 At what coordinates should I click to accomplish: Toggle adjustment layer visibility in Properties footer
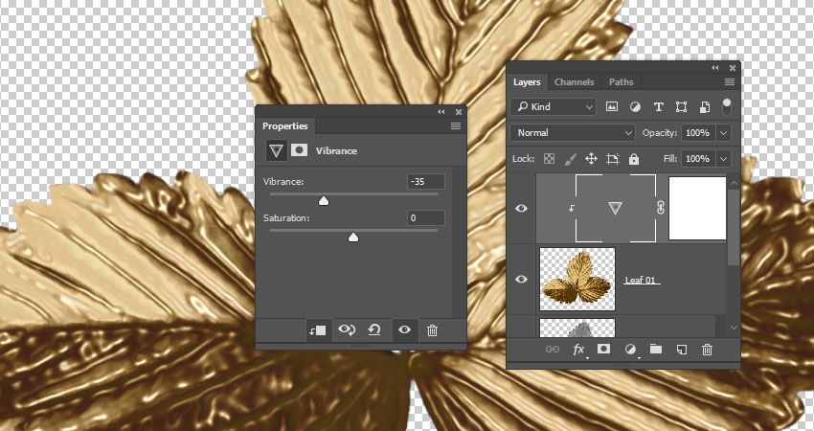(404, 329)
